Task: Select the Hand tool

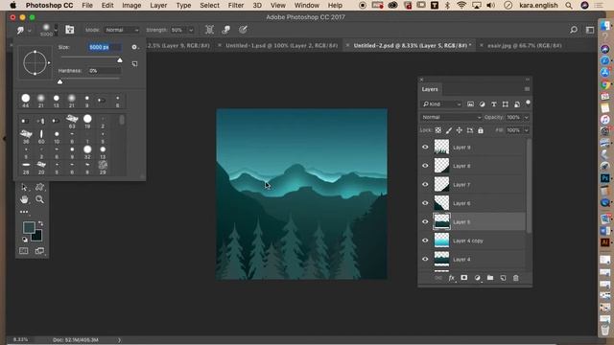Action: tap(24, 199)
